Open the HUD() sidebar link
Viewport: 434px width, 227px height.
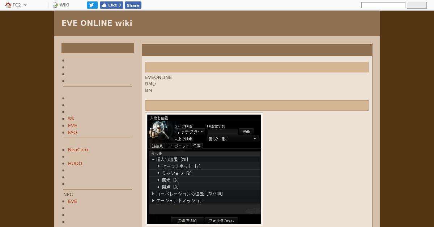75,163
